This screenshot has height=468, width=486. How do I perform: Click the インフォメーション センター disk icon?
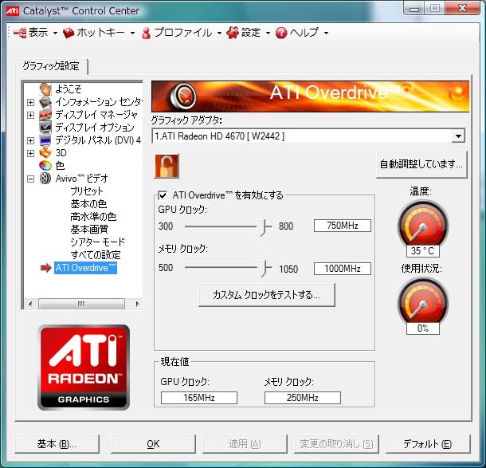45,102
